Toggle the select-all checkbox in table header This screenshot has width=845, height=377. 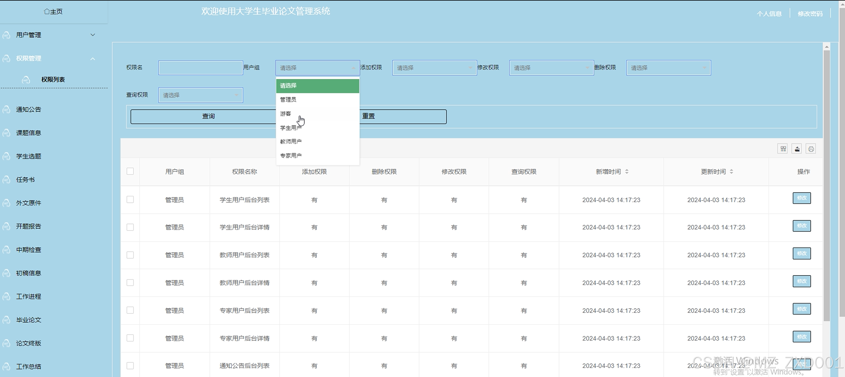click(130, 171)
